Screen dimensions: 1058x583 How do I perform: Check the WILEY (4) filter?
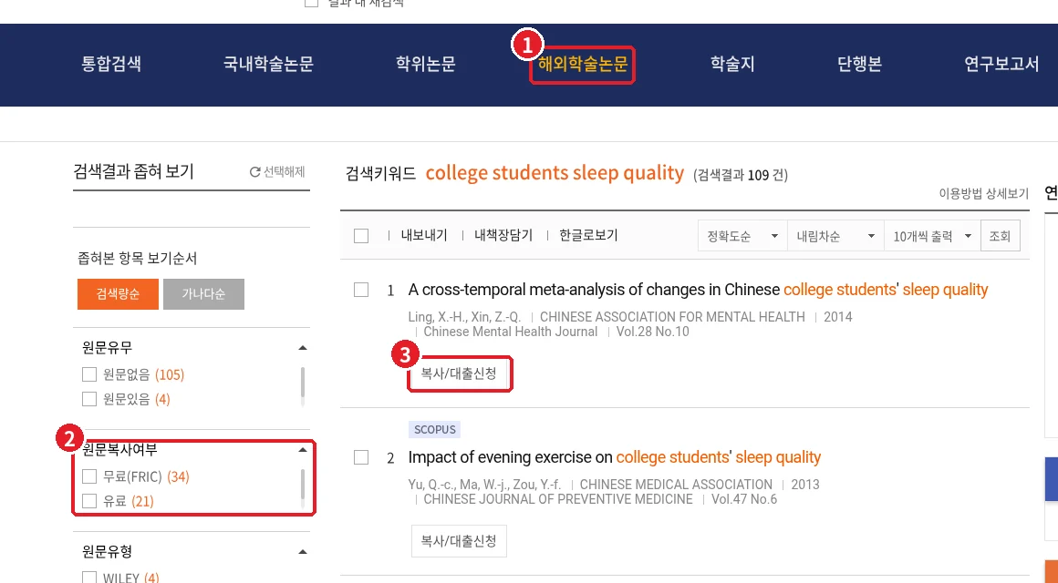click(x=89, y=578)
